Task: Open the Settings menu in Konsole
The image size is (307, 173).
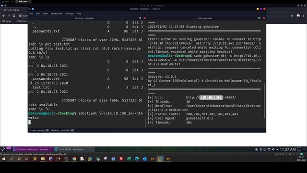Action: coord(69,13)
